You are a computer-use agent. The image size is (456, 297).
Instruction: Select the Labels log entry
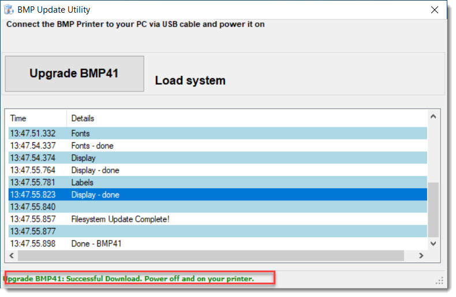(x=82, y=182)
